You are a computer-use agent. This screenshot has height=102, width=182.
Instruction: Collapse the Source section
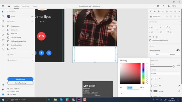tap(32, 22)
